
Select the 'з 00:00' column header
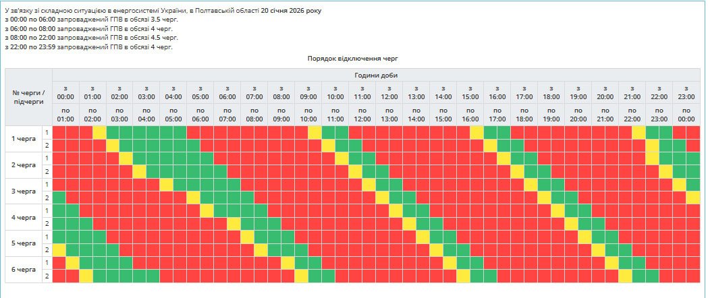65,92
